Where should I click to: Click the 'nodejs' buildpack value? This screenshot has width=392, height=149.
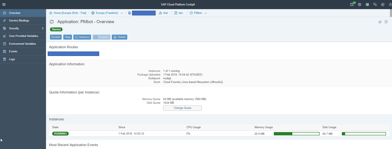click(167, 78)
